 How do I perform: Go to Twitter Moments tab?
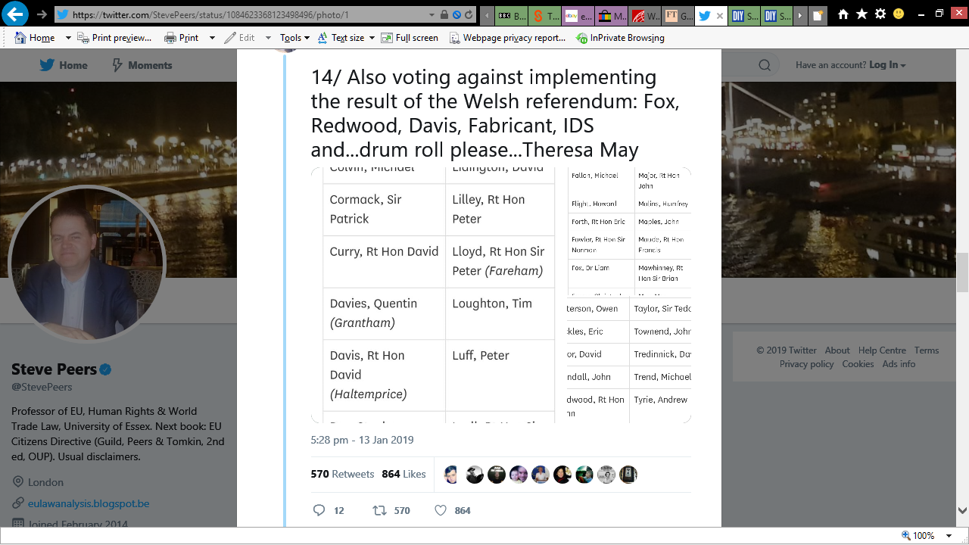point(142,65)
